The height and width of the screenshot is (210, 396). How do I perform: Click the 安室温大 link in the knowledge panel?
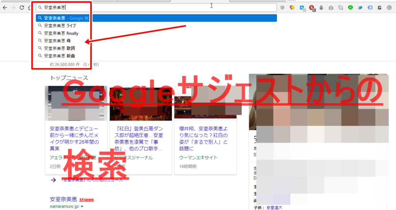274,208
